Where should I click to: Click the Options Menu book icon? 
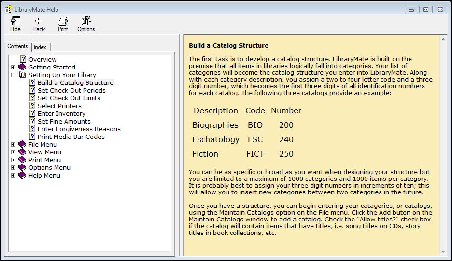click(x=22, y=168)
